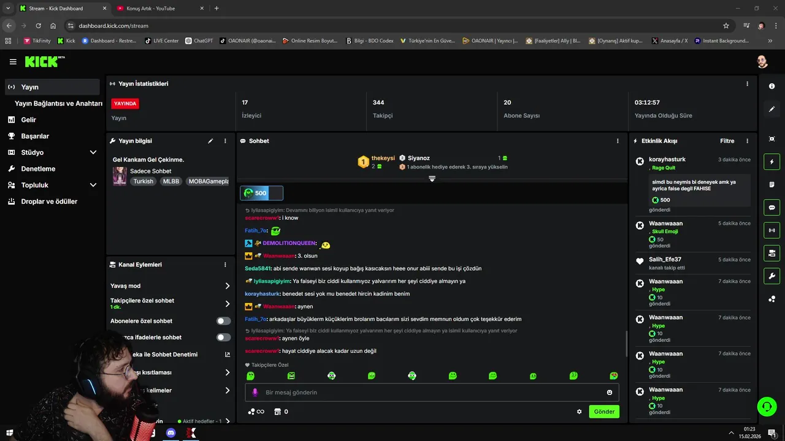Image resolution: width=785 pixels, height=441 pixels.
Task: Open Takipçilere özel sohbet chevron
Action: 228,304
